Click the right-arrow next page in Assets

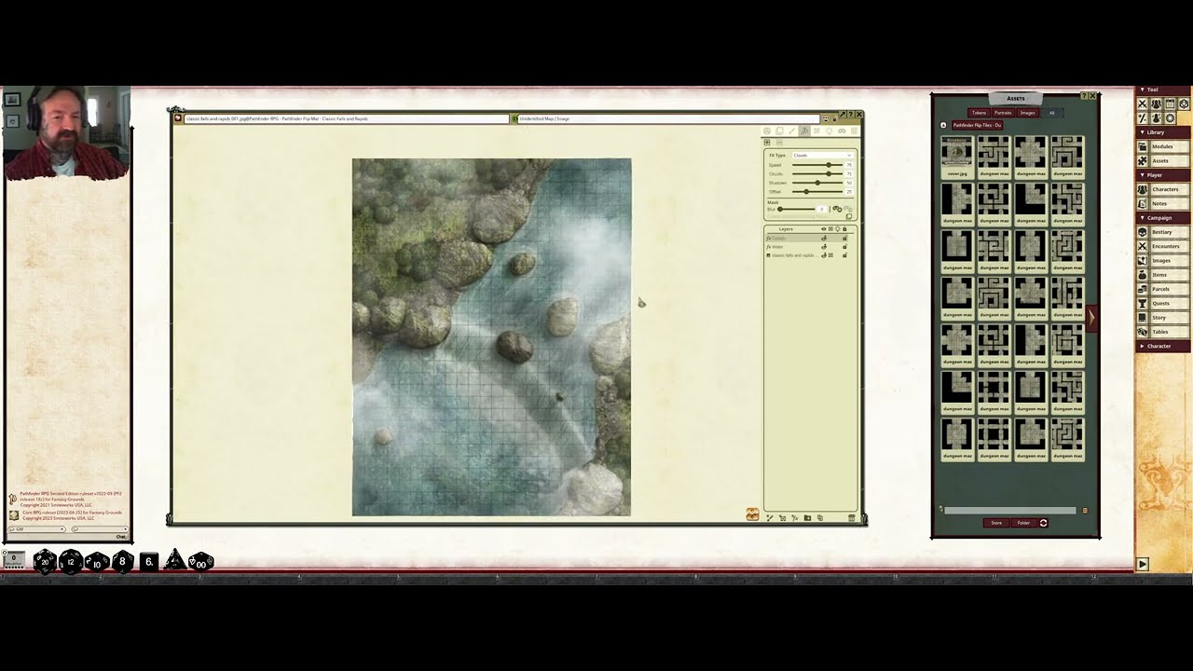[1091, 318]
